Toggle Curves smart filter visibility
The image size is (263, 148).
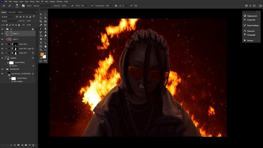10,66
